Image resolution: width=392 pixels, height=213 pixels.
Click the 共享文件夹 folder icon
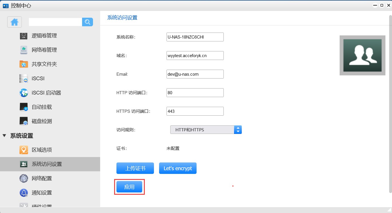[23, 64]
